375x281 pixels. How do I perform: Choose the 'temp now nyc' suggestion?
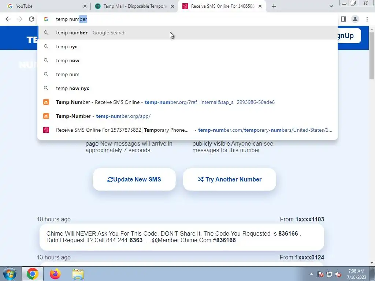187,88
